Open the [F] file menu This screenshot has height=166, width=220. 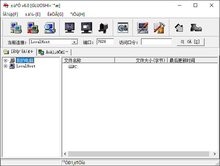[x=10, y=14]
